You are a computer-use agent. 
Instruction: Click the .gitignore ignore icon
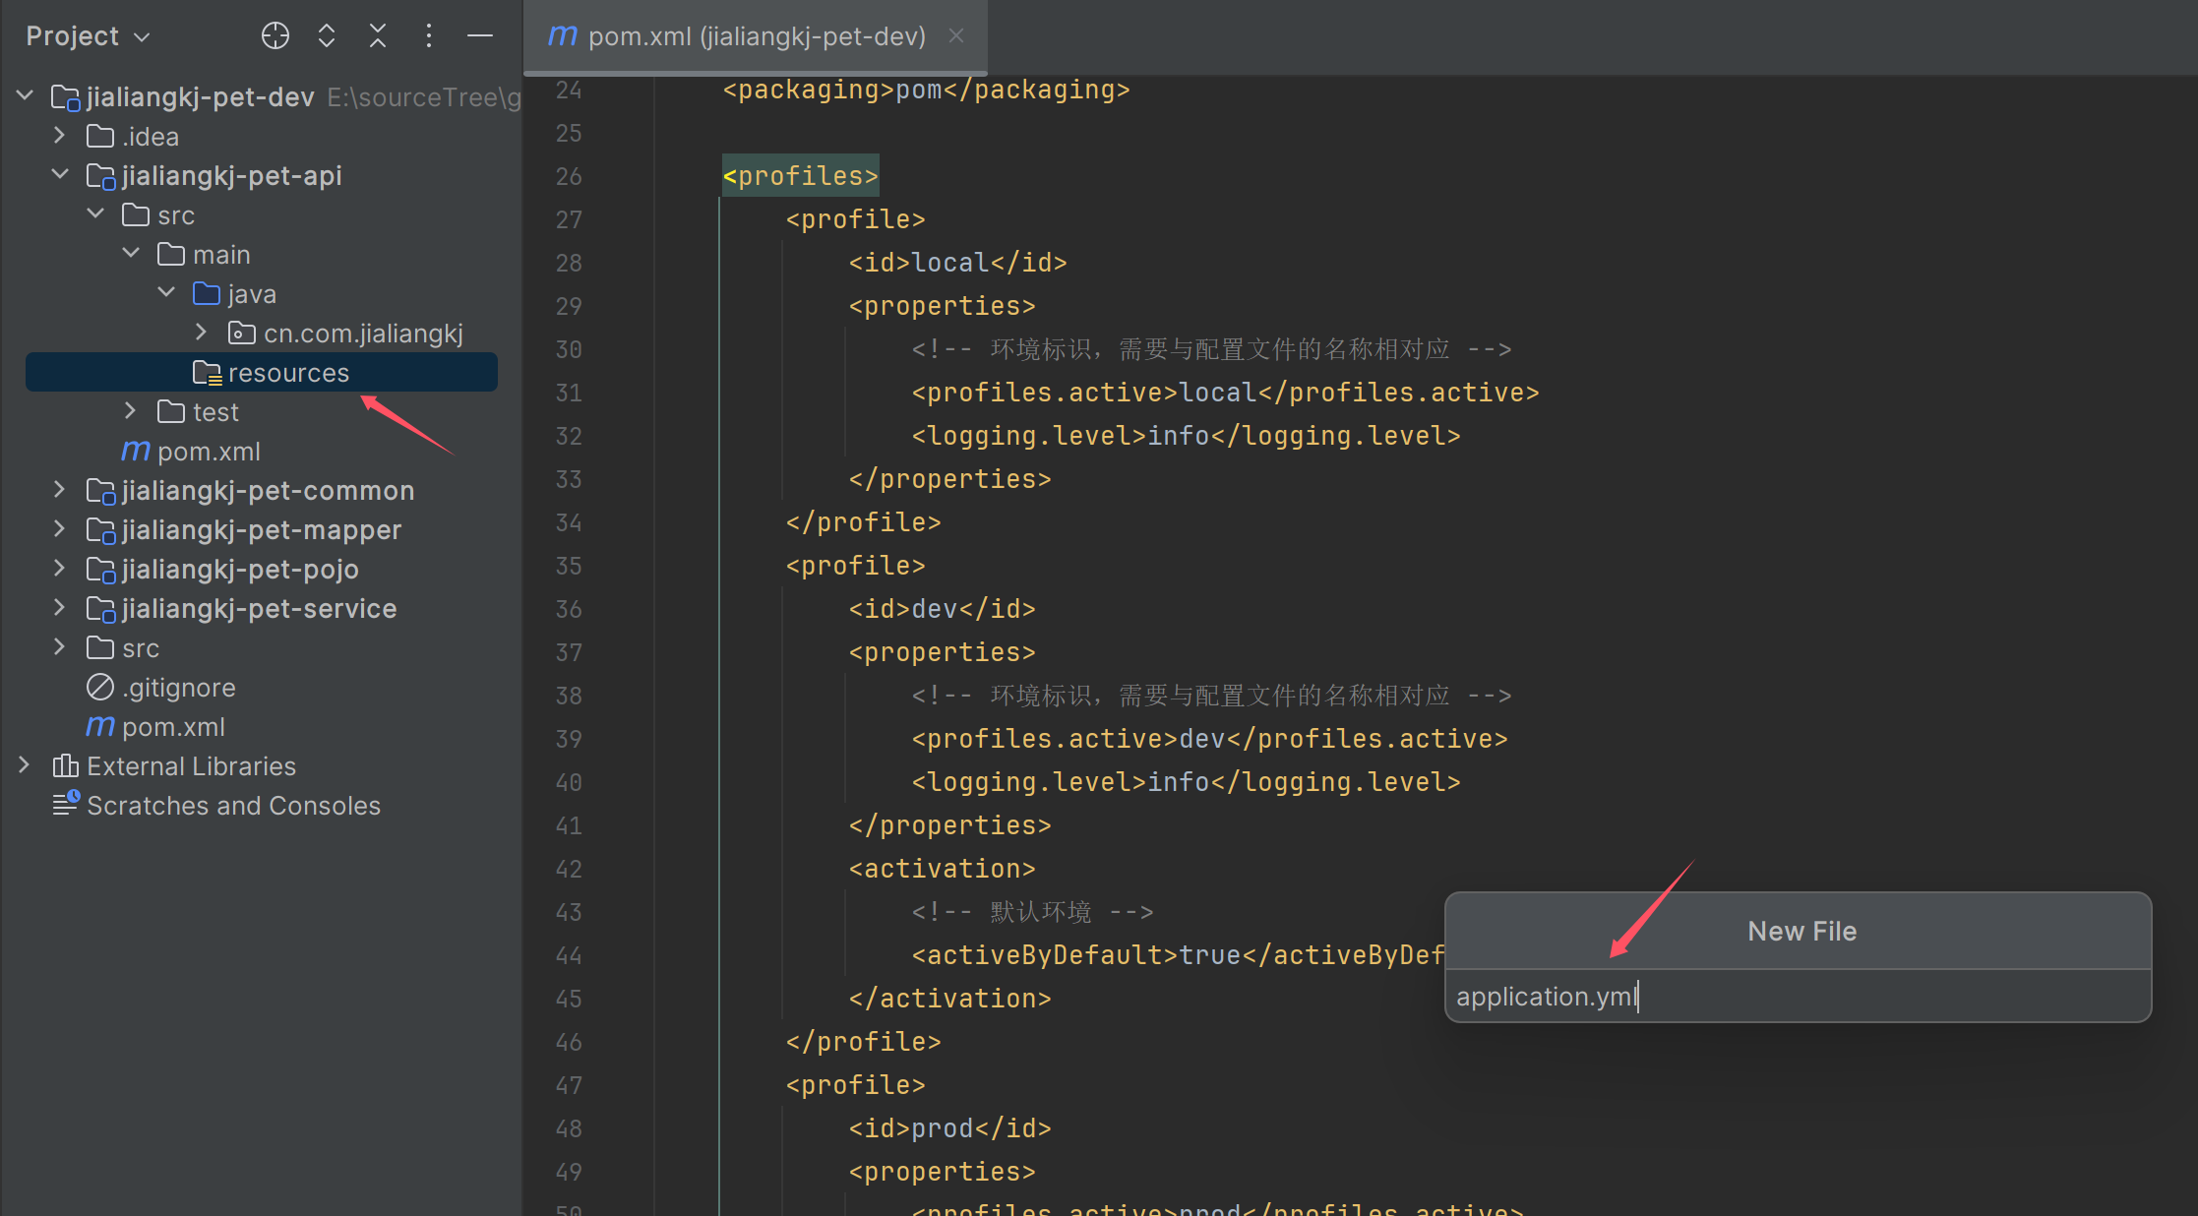point(100,687)
